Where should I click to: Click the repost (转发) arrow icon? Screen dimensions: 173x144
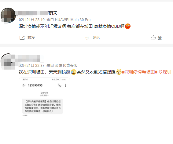(x=22, y=38)
